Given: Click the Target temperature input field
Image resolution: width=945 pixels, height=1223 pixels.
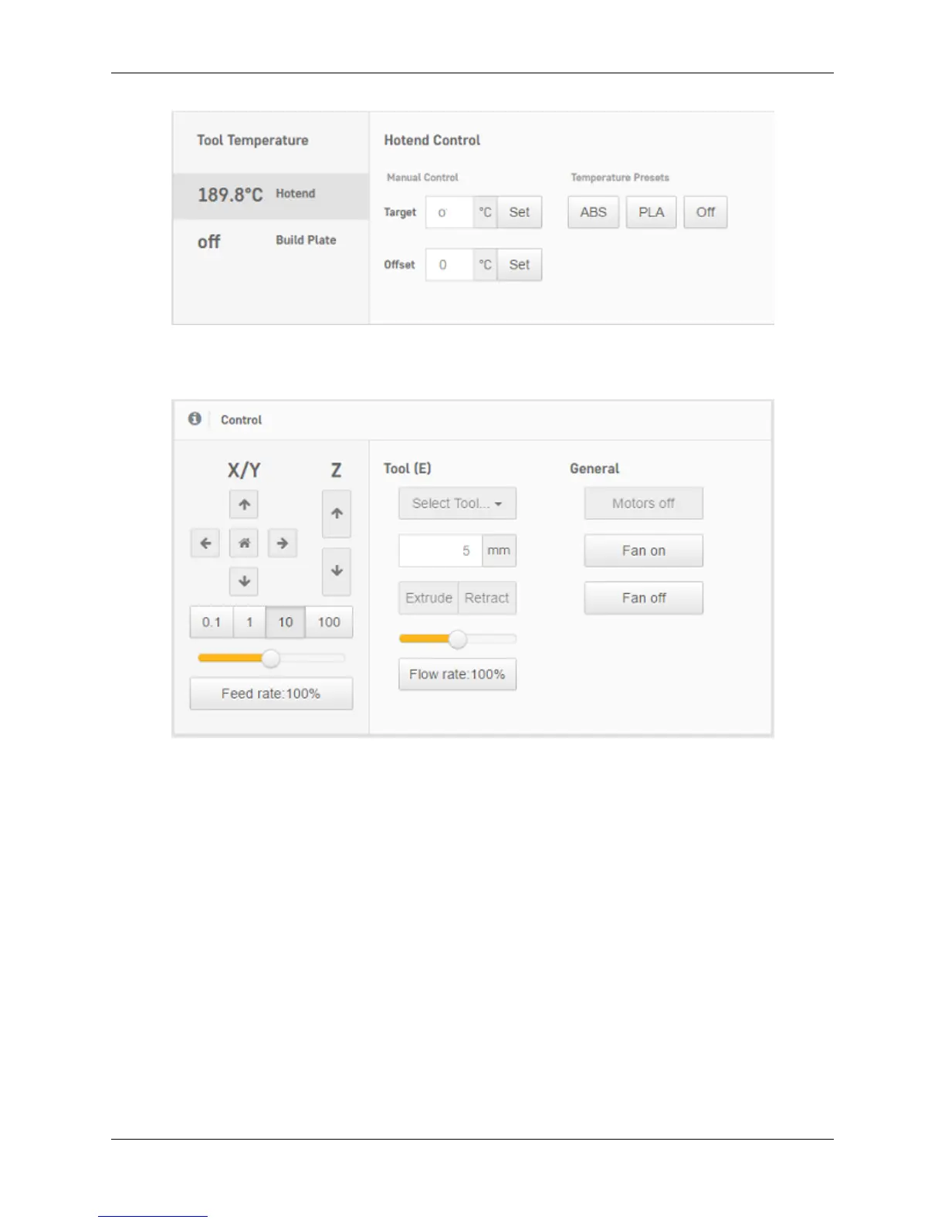Looking at the screenshot, I should [x=449, y=212].
